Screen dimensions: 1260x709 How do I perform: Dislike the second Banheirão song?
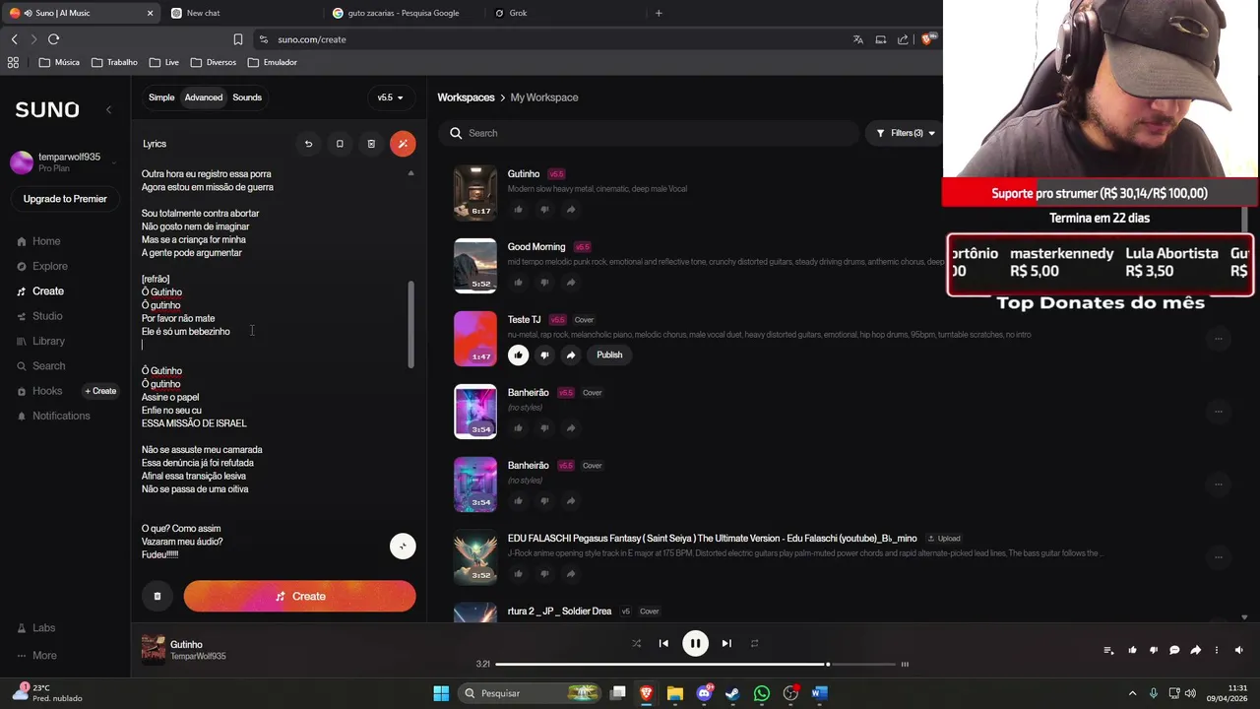[x=544, y=500]
